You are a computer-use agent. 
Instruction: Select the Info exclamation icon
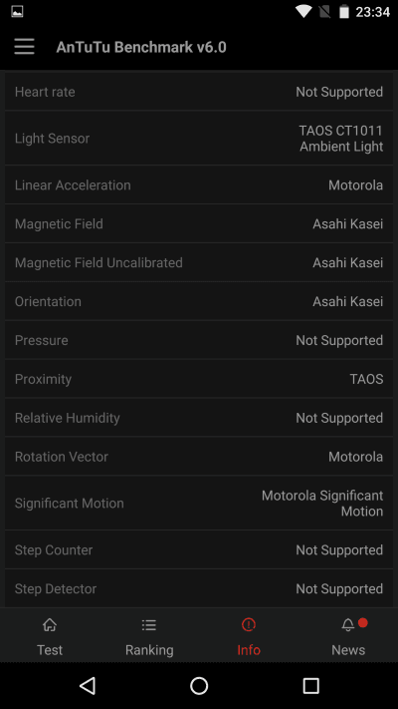click(249, 625)
